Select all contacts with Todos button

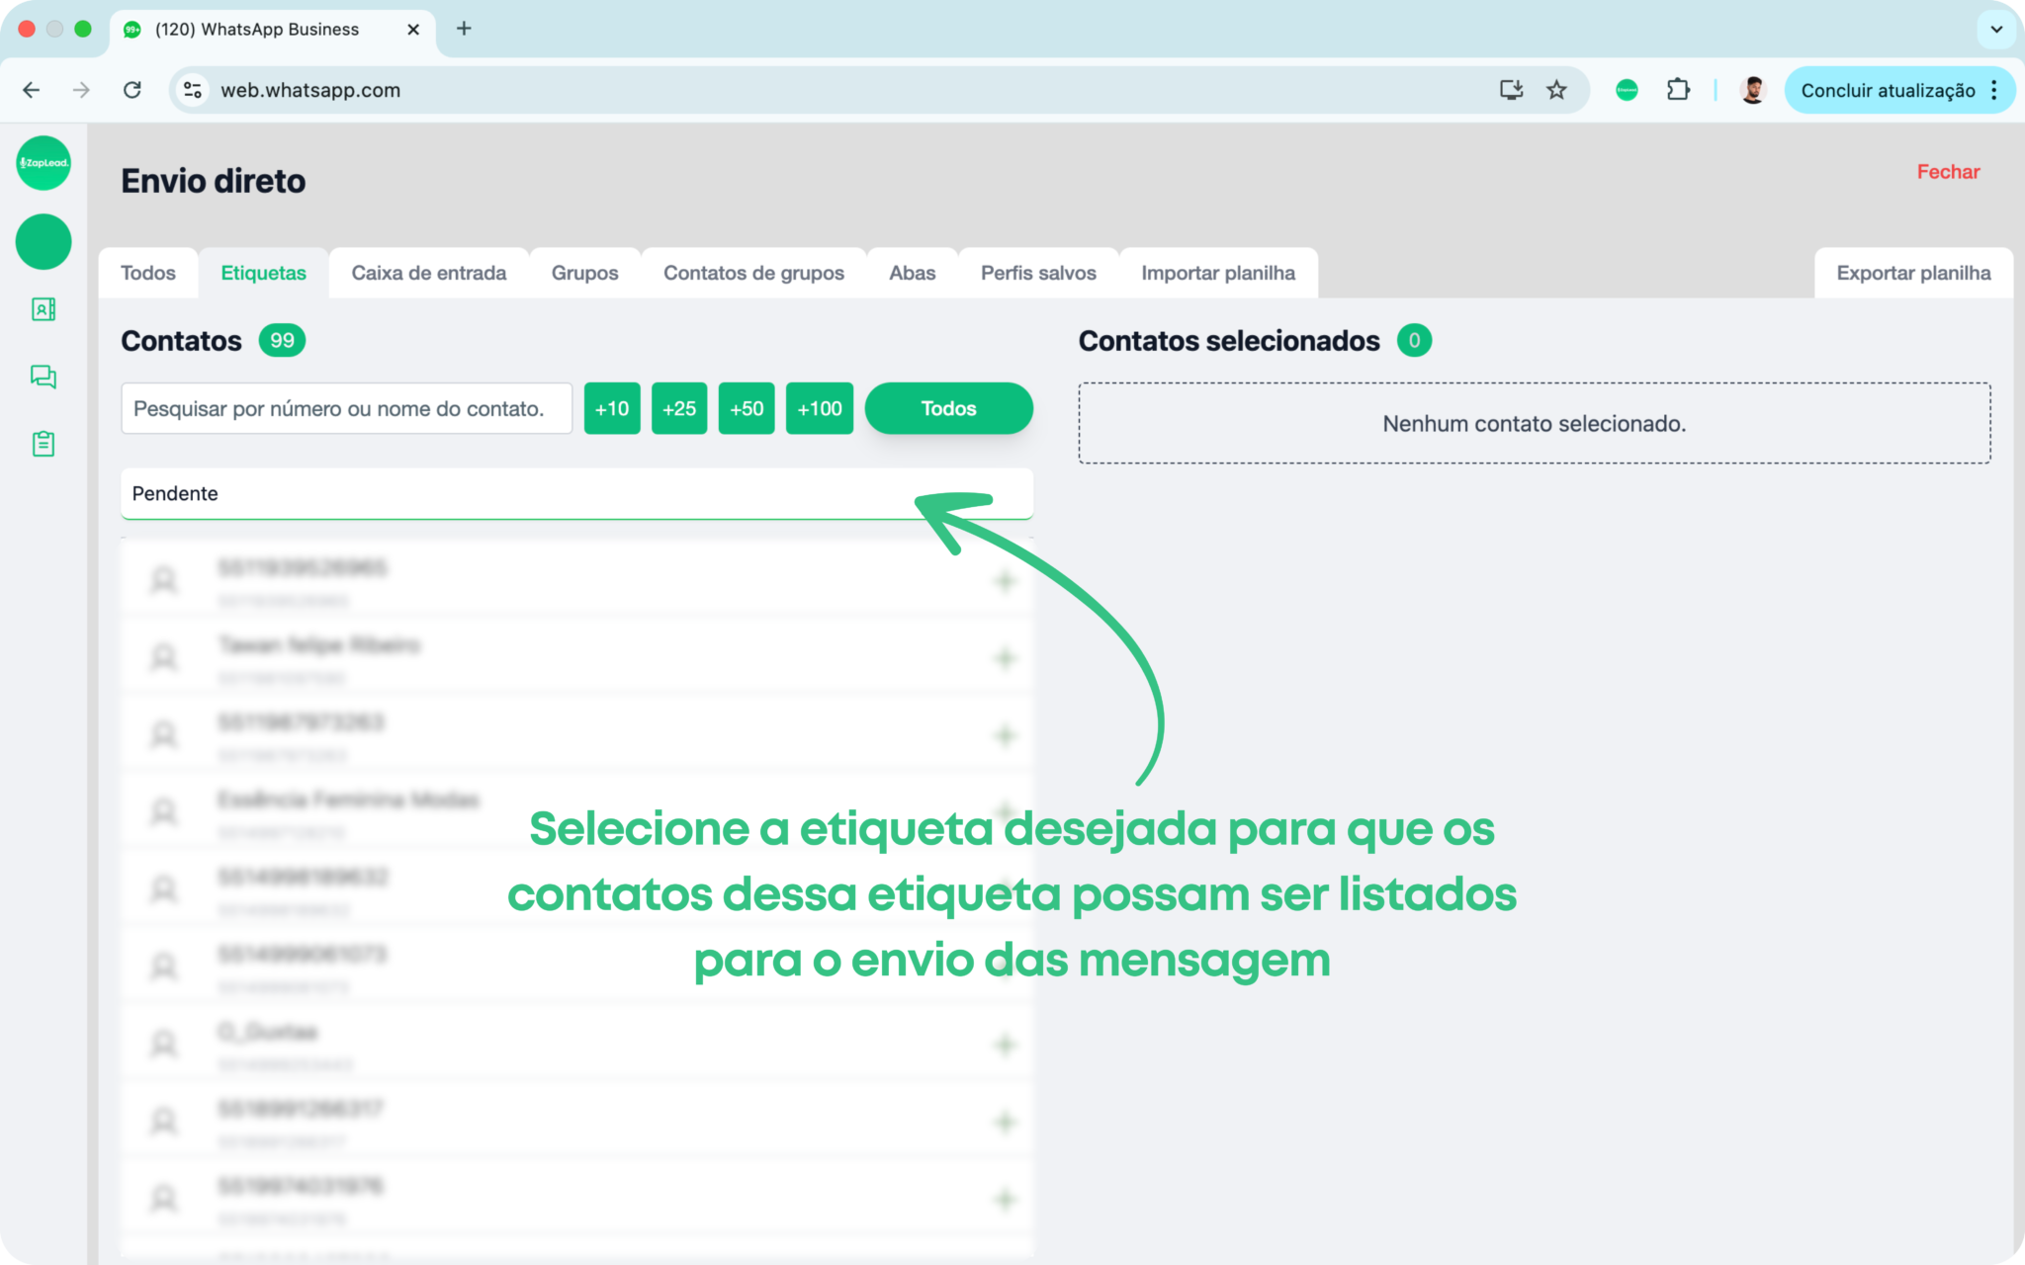[947, 408]
